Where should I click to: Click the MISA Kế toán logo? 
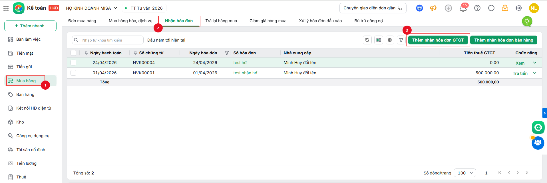pos(19,8)
